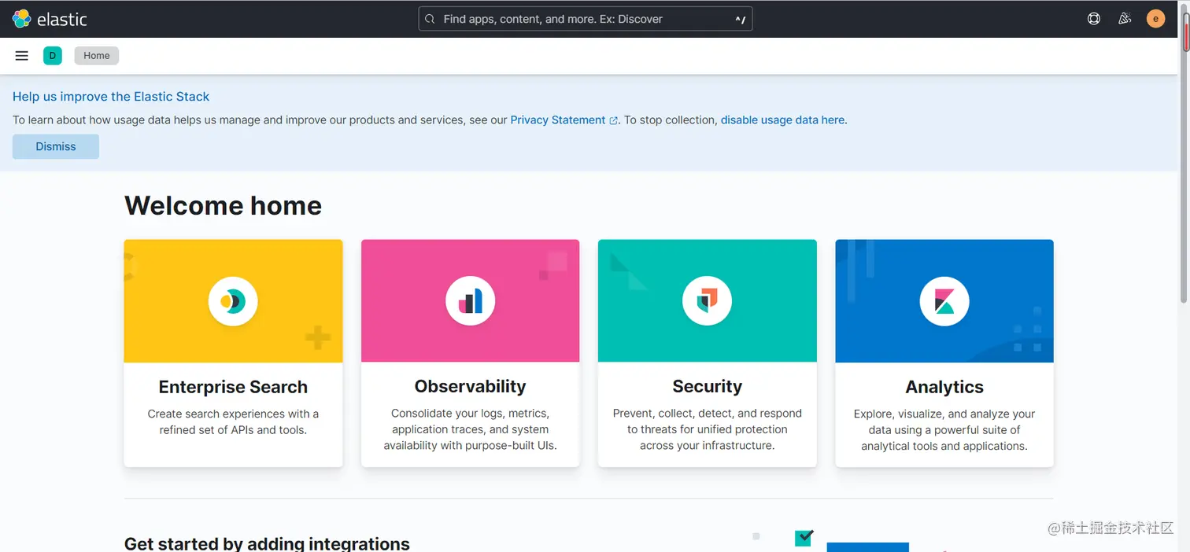
Task: Open the hamburger navigation menu
Action: point(22,56)
